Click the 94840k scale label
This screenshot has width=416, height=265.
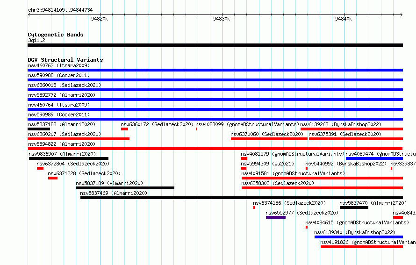(x=344, y=19)
